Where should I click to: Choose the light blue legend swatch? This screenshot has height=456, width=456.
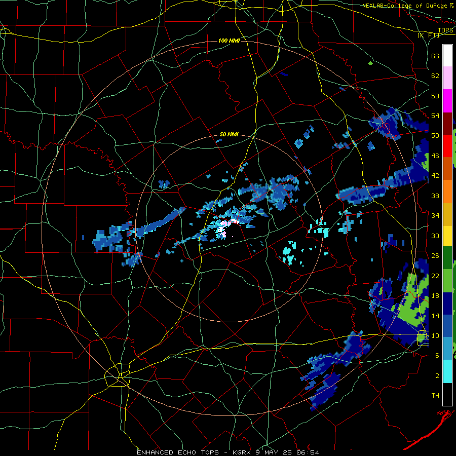coord(447,349)
